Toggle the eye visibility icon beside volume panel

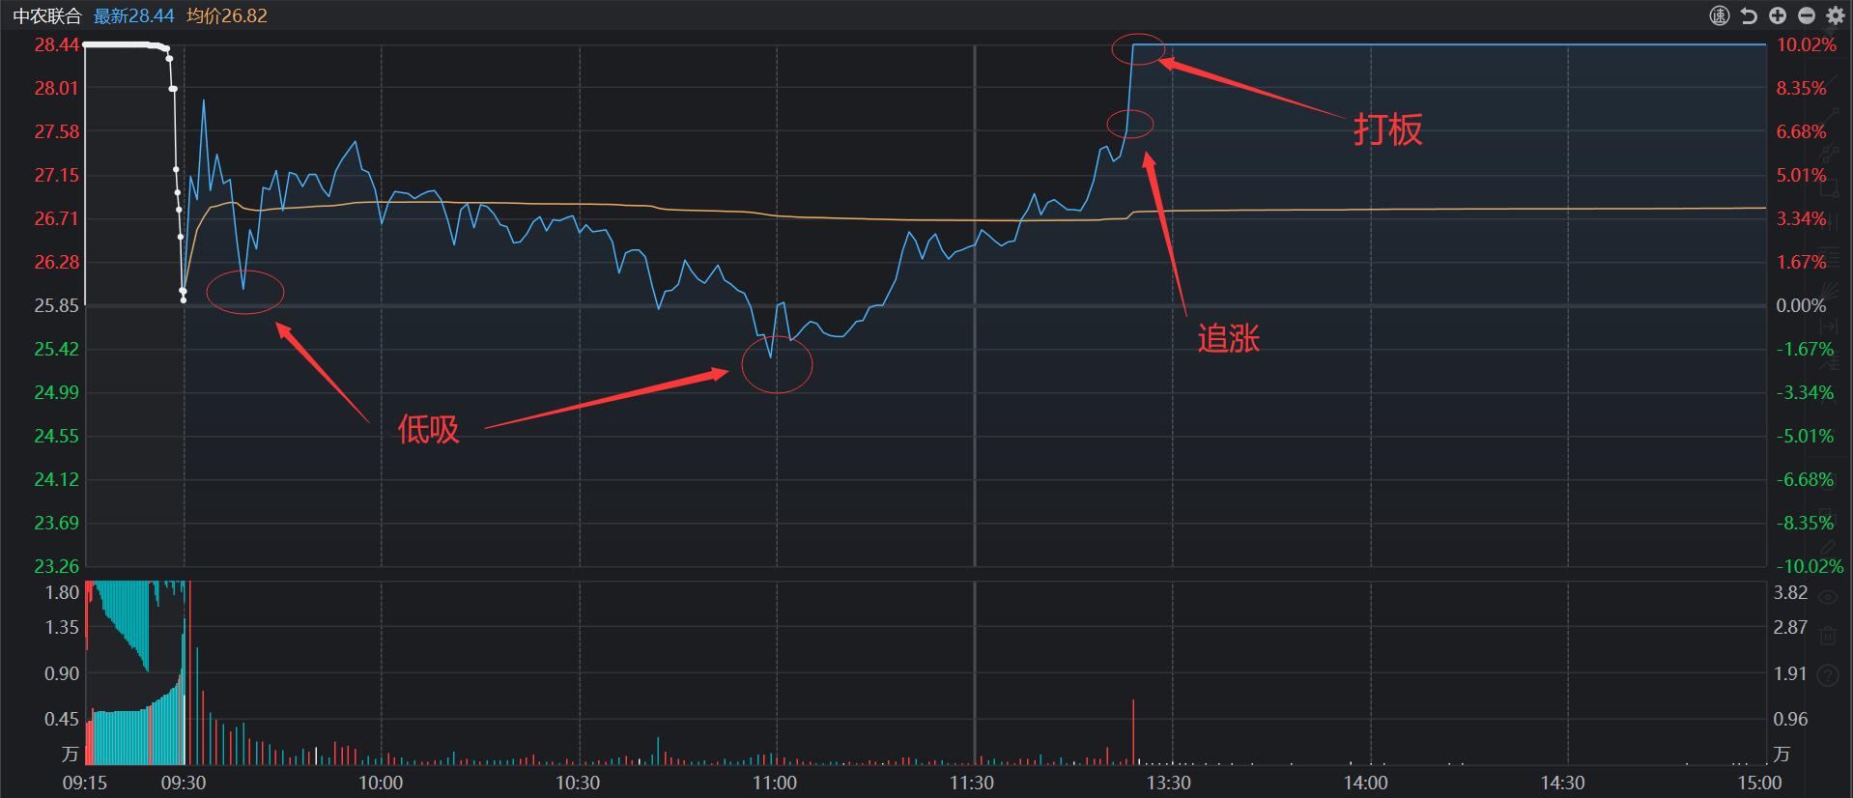1828,596
